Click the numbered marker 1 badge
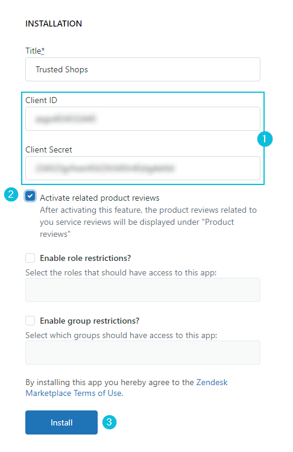Viewport: 293px width, 452px height. click(265, 139)
